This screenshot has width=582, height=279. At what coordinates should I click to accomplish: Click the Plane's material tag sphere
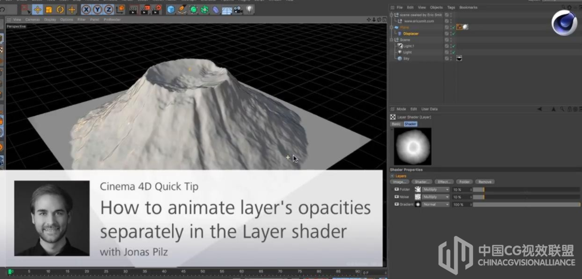(465, 27)
